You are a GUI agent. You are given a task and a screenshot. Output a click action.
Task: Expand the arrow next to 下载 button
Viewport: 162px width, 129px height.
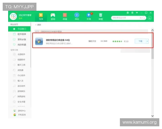147,41
